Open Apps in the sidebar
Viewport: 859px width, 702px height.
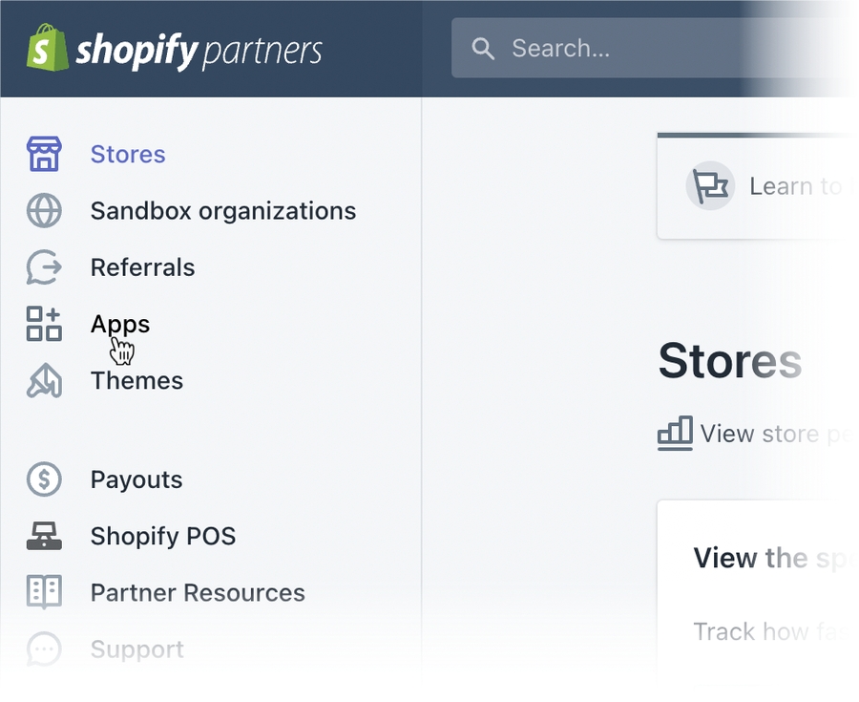tap(120, 324)
